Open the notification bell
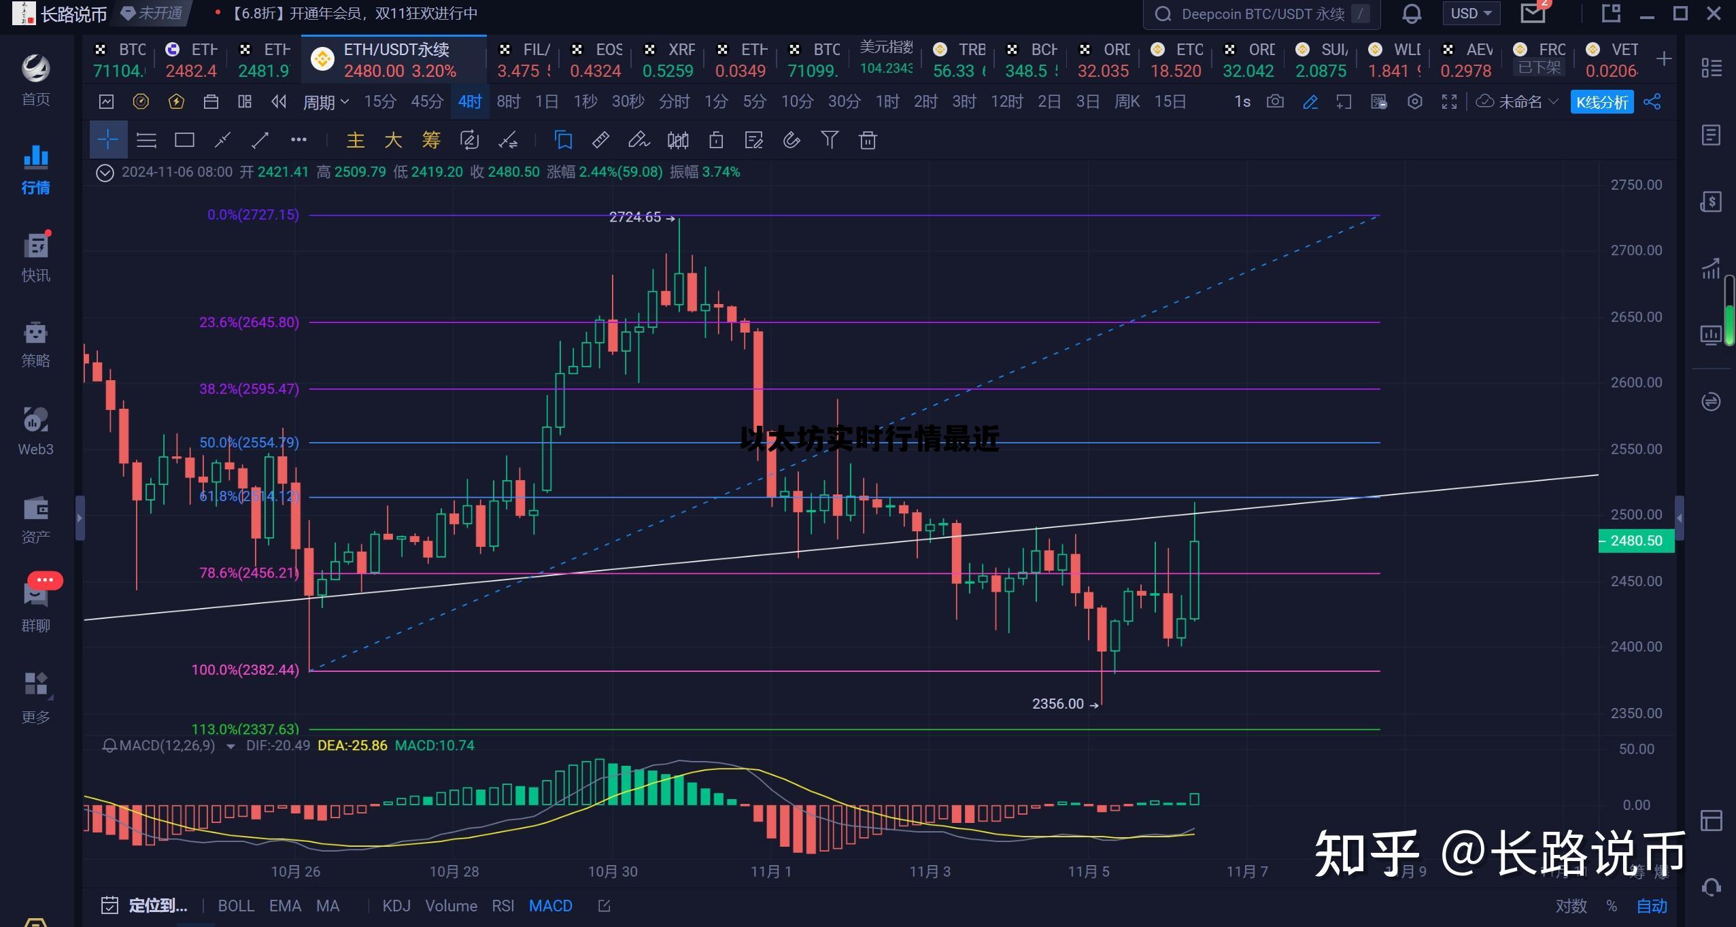This screenshot has width=1736, height=927. coord(1412,14)
